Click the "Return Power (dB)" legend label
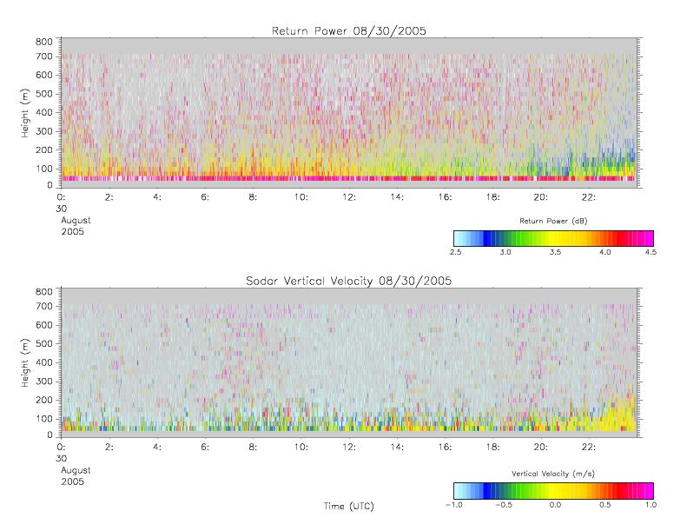 pyautogui.click(x=553, y=221)
